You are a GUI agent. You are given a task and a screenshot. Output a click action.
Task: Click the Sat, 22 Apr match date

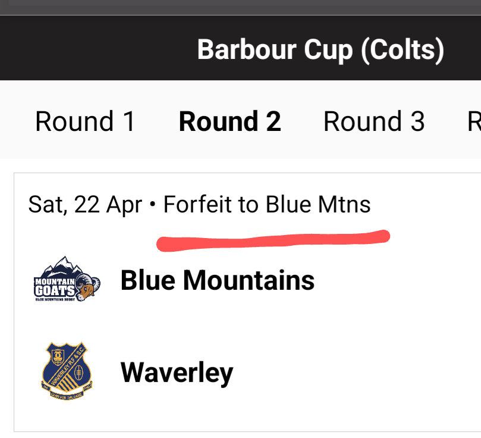[85, 205]
